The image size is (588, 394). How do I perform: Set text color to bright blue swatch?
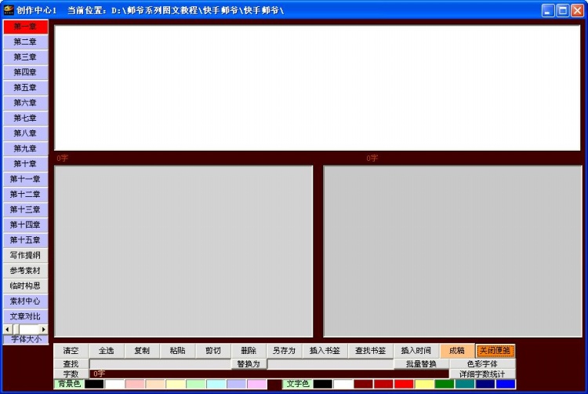[506, 385]
